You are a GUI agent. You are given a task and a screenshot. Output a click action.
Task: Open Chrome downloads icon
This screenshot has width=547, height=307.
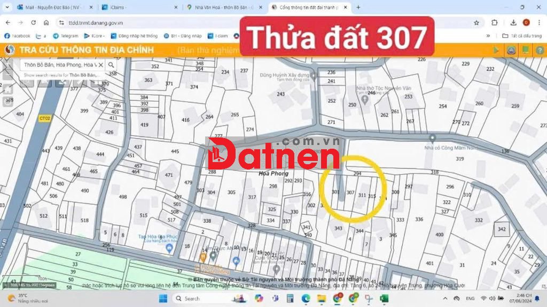tap(513, 23)
